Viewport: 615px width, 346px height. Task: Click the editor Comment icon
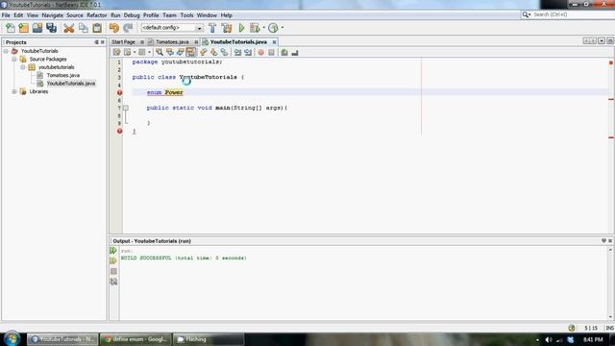click(x=284, y=52)
